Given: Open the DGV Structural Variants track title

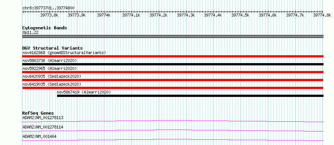Looking at the screenshot, I should tap(53, 48).
